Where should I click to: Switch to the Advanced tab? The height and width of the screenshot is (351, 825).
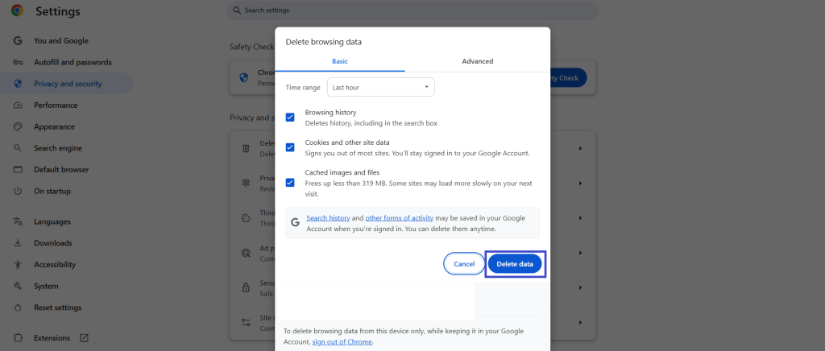tap(478, 61)
